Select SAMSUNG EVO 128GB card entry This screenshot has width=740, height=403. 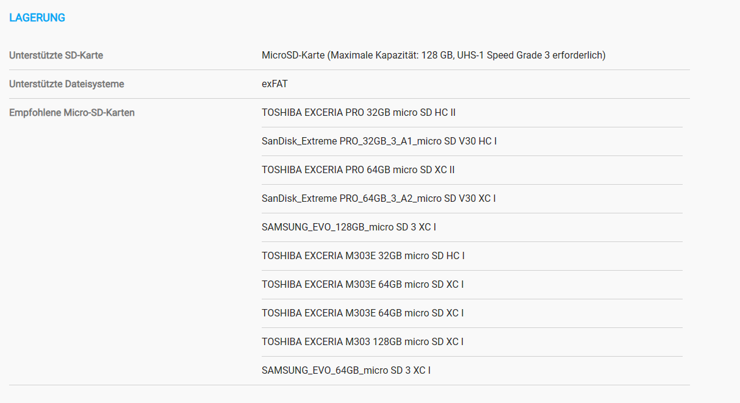pos(349,227)
